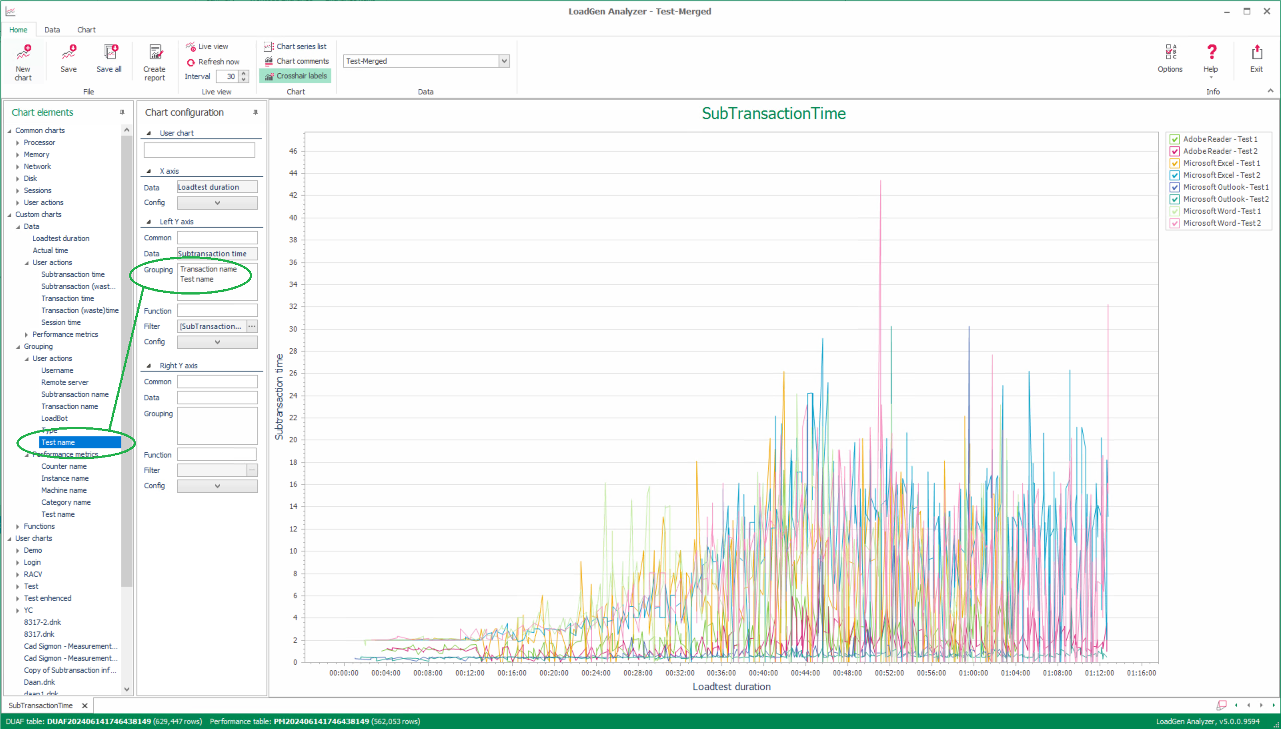The height and width of the screenshot is (729, 1281).
Task: Click the Chart elements vertical scrollbar thumb
Action: pos(127,360)
